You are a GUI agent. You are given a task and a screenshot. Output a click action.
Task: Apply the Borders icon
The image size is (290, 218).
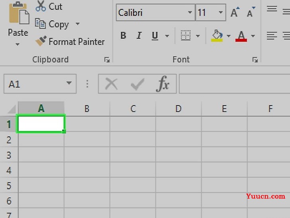(186, 35)
